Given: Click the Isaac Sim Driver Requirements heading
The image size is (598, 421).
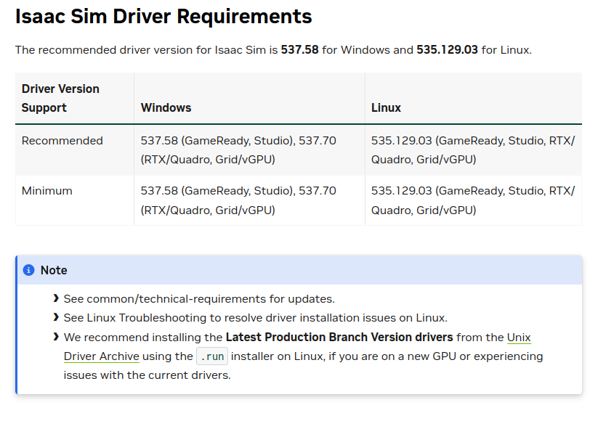Looking at the screenshot, I should point(163,17).
